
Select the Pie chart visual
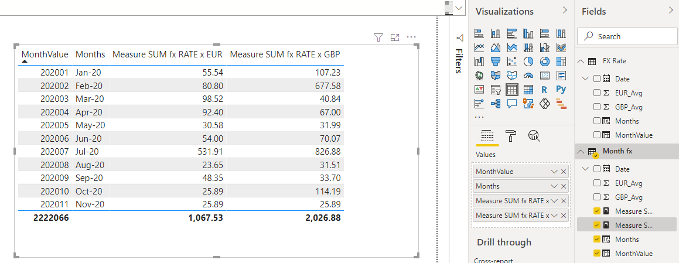click(528, 61)
